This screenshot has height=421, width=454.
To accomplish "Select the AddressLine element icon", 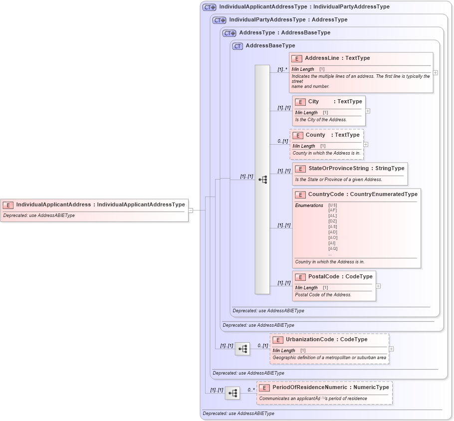I will 297,58.
